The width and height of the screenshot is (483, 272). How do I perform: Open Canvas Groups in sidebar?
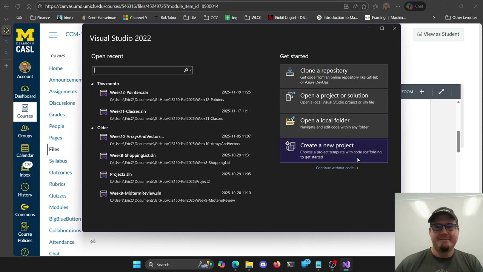click(25, 131)
